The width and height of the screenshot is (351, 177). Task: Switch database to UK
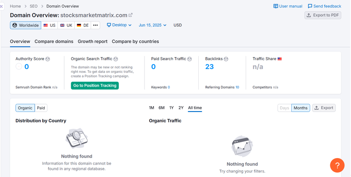pyautogui.click(x=66, y=25)
